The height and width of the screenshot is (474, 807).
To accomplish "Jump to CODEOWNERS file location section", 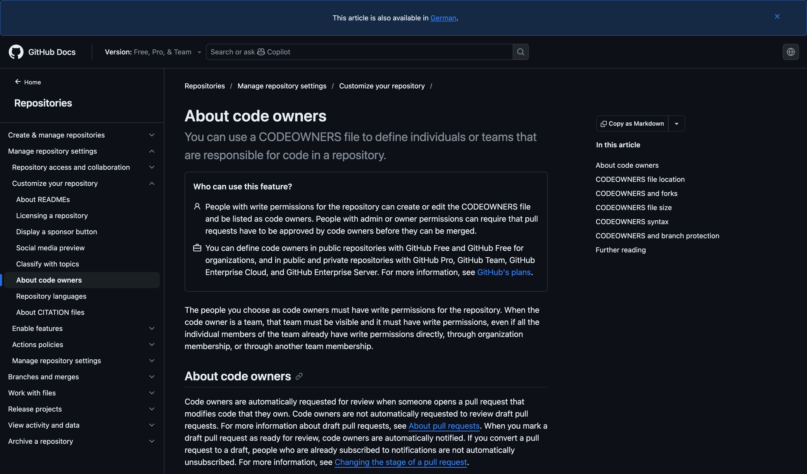I will pyautogui.click(x=640, y=179).
